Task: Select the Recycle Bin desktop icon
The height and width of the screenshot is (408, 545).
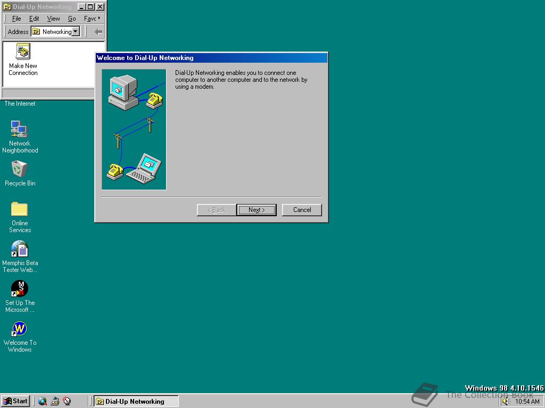Action: point(20,174)
